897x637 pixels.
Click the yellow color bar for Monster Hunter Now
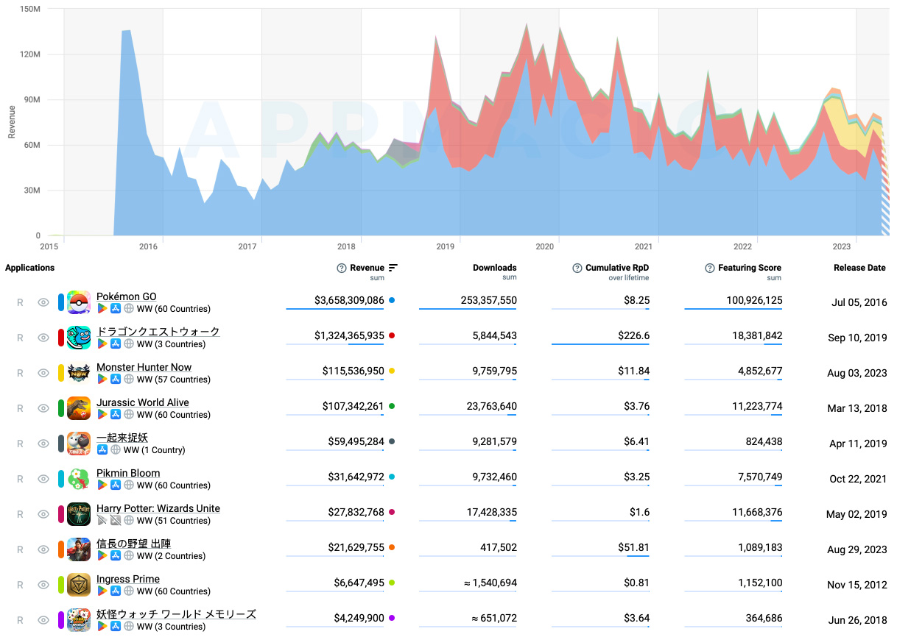61,373
